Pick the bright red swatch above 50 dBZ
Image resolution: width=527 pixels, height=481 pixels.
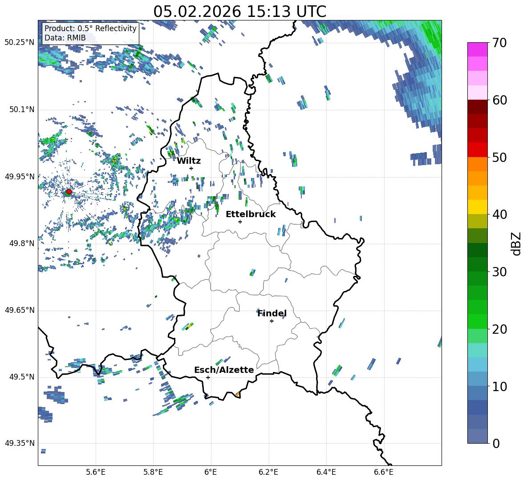pyautogui.click(x=478, y=150)
